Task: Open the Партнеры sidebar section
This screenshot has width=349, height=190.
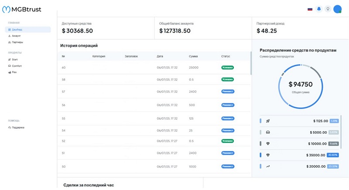Action: click(x=17, y=42)
